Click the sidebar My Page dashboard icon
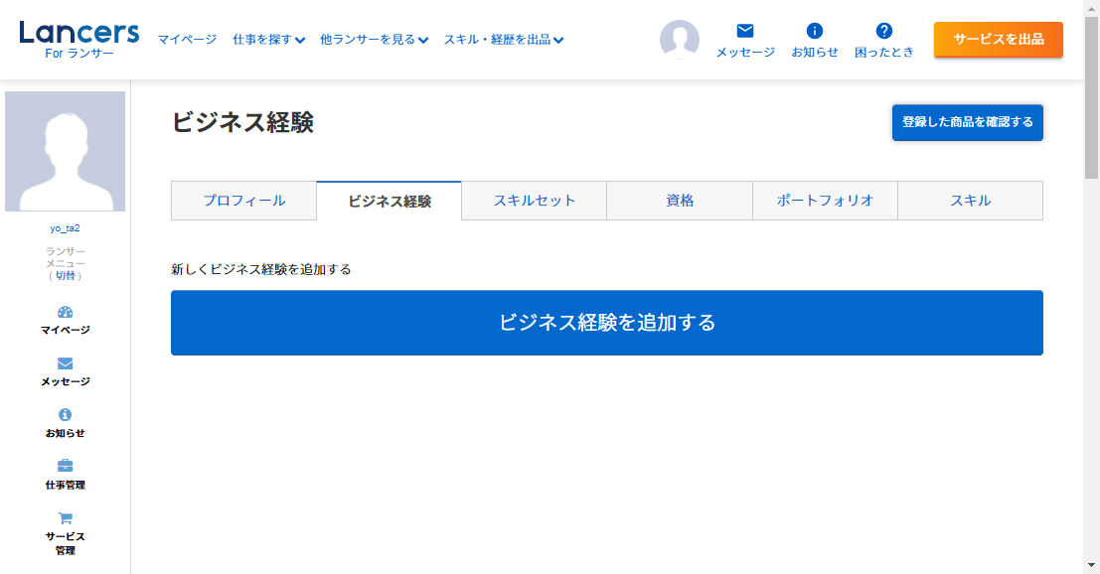Image resolution: width=1100 pixels, height=574 pixels. (x=66, y=312)
